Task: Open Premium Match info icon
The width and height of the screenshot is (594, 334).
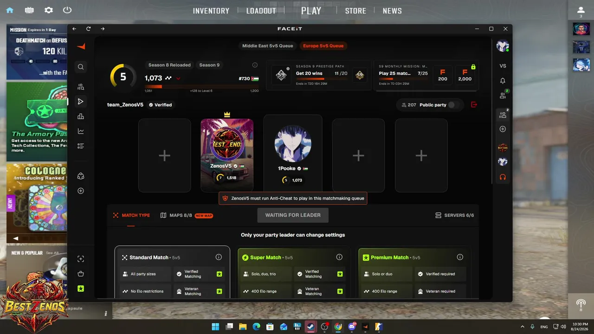Action: point(460,257)
